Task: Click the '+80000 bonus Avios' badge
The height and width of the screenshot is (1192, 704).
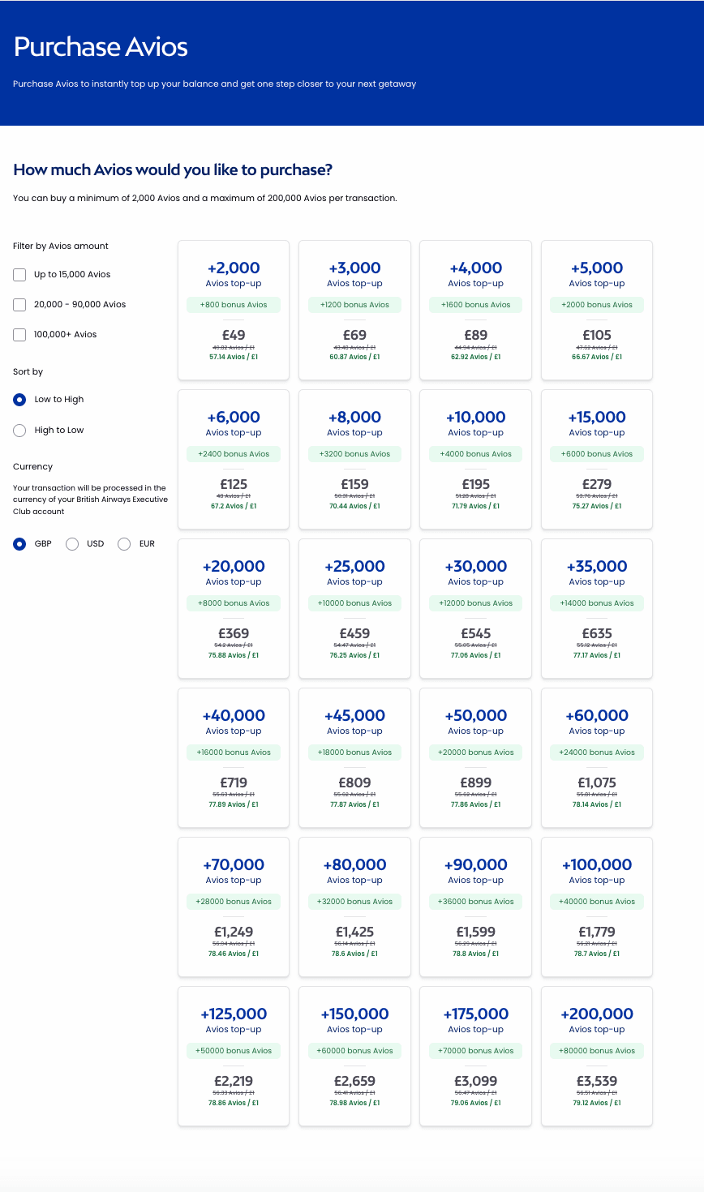Action: pyautogui.click(x=597, y=1051)
